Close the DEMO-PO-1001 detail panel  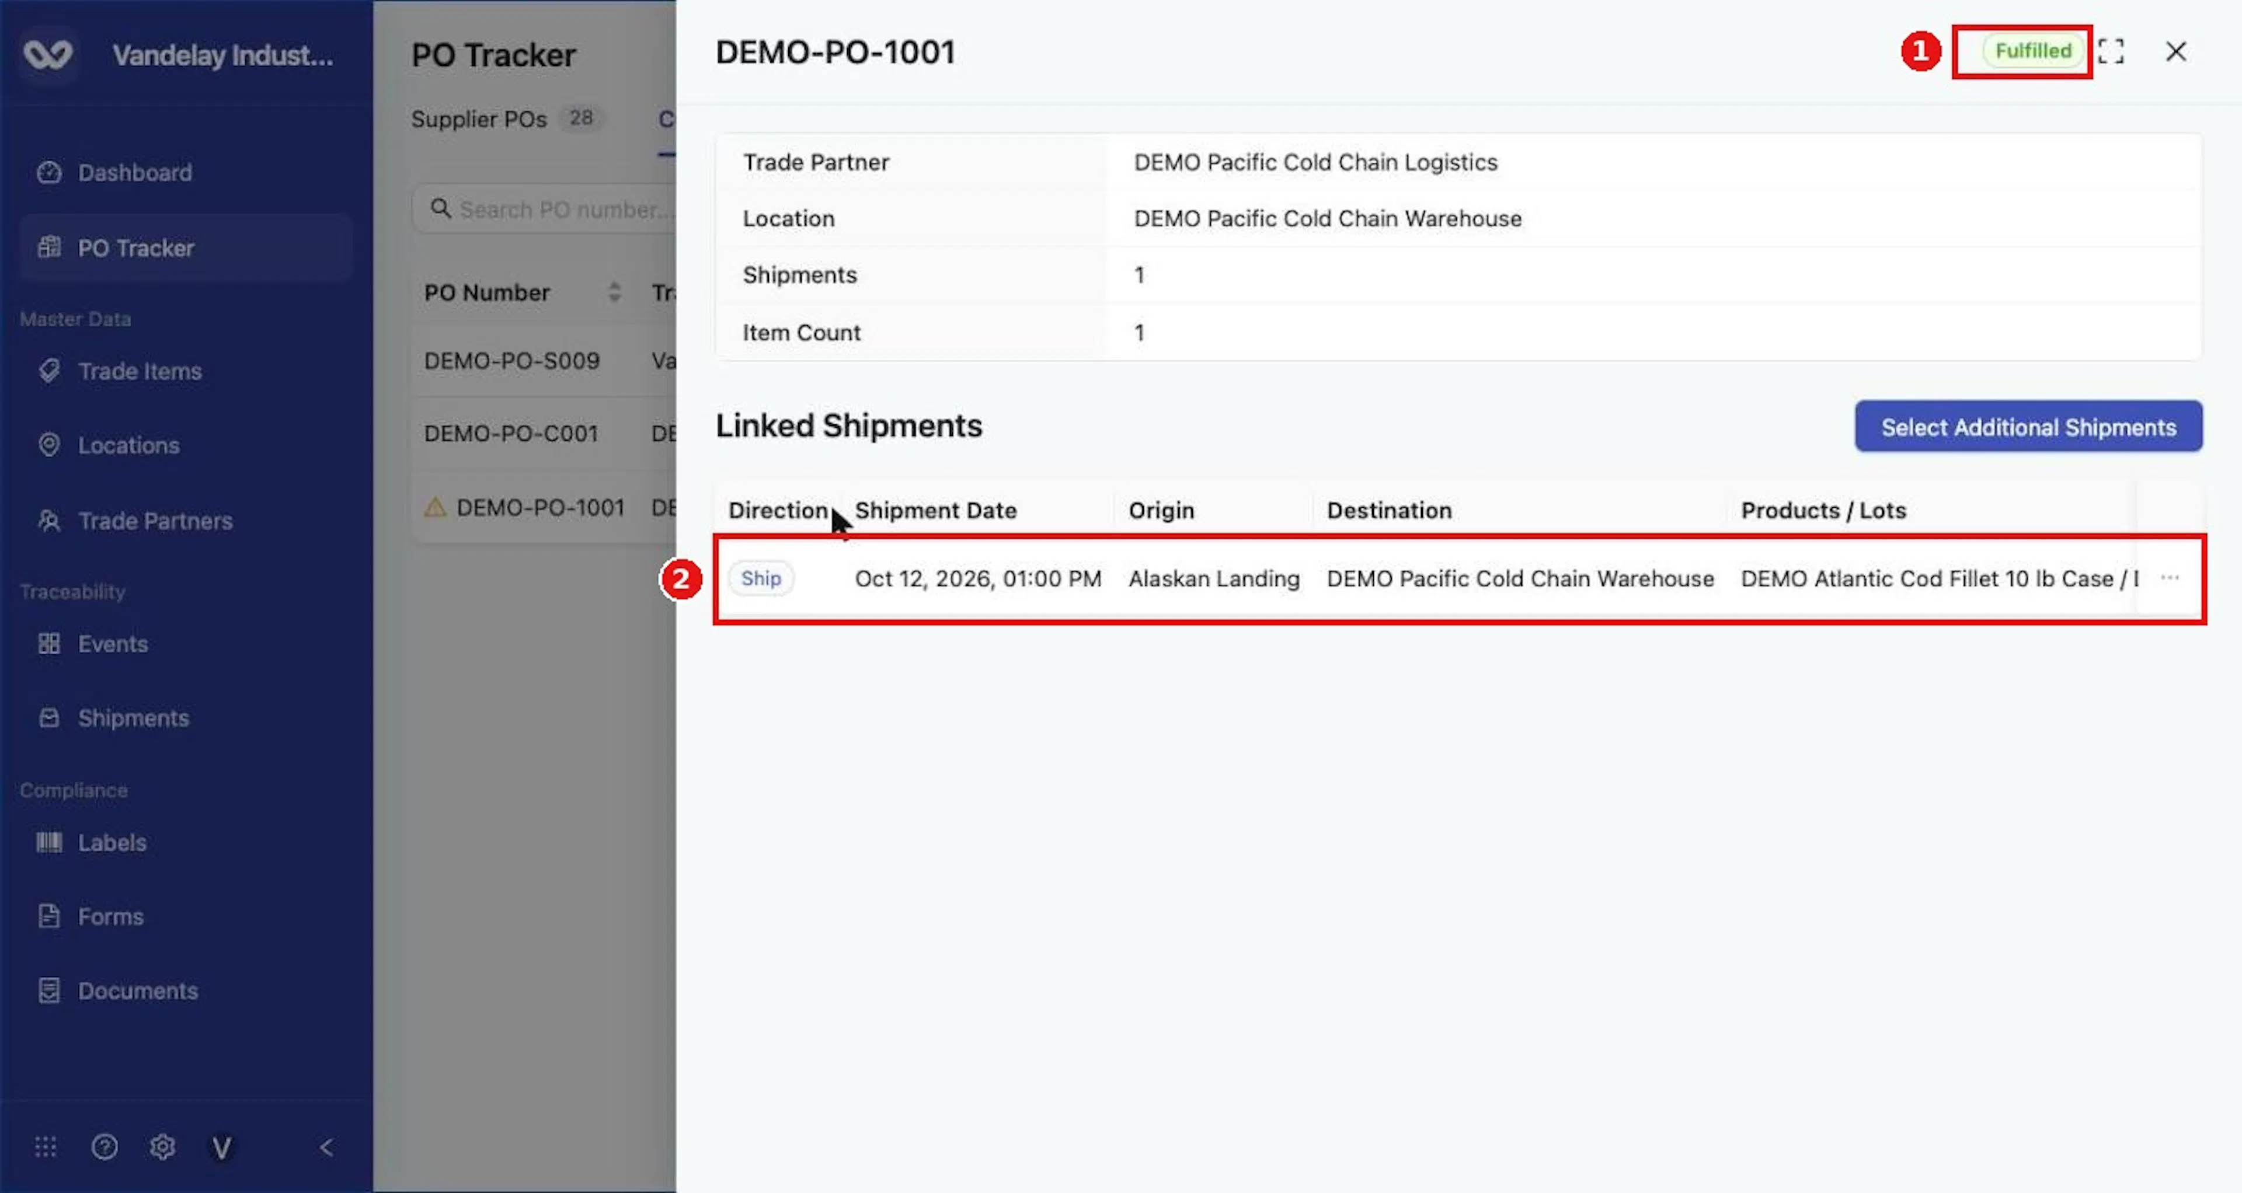(2176, 51)
